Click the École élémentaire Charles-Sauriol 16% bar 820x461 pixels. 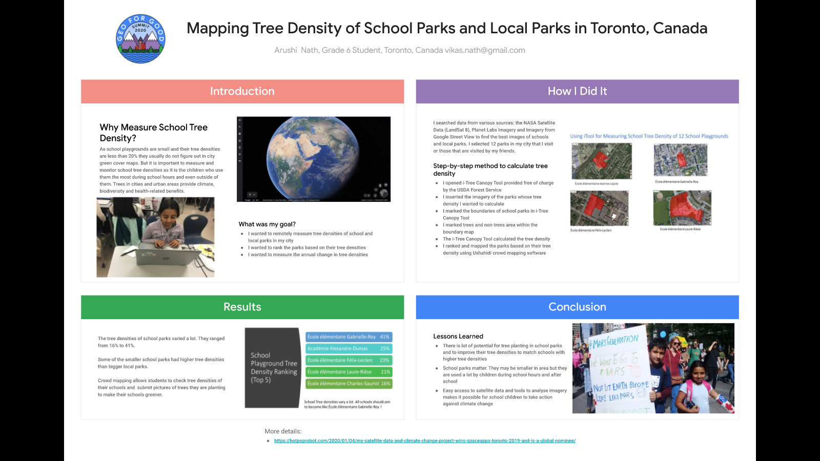click(348, 383)
